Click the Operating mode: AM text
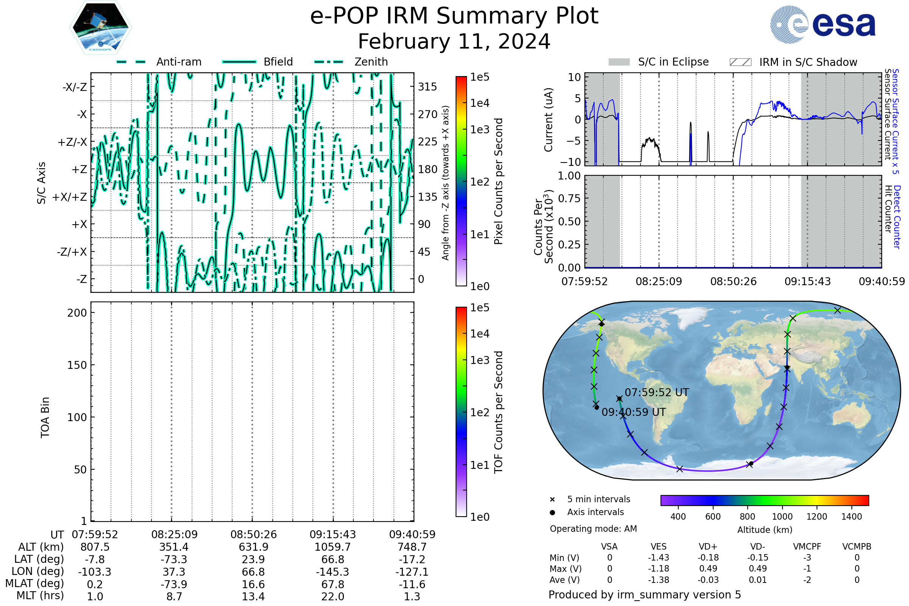 click(x=593, y=529)
